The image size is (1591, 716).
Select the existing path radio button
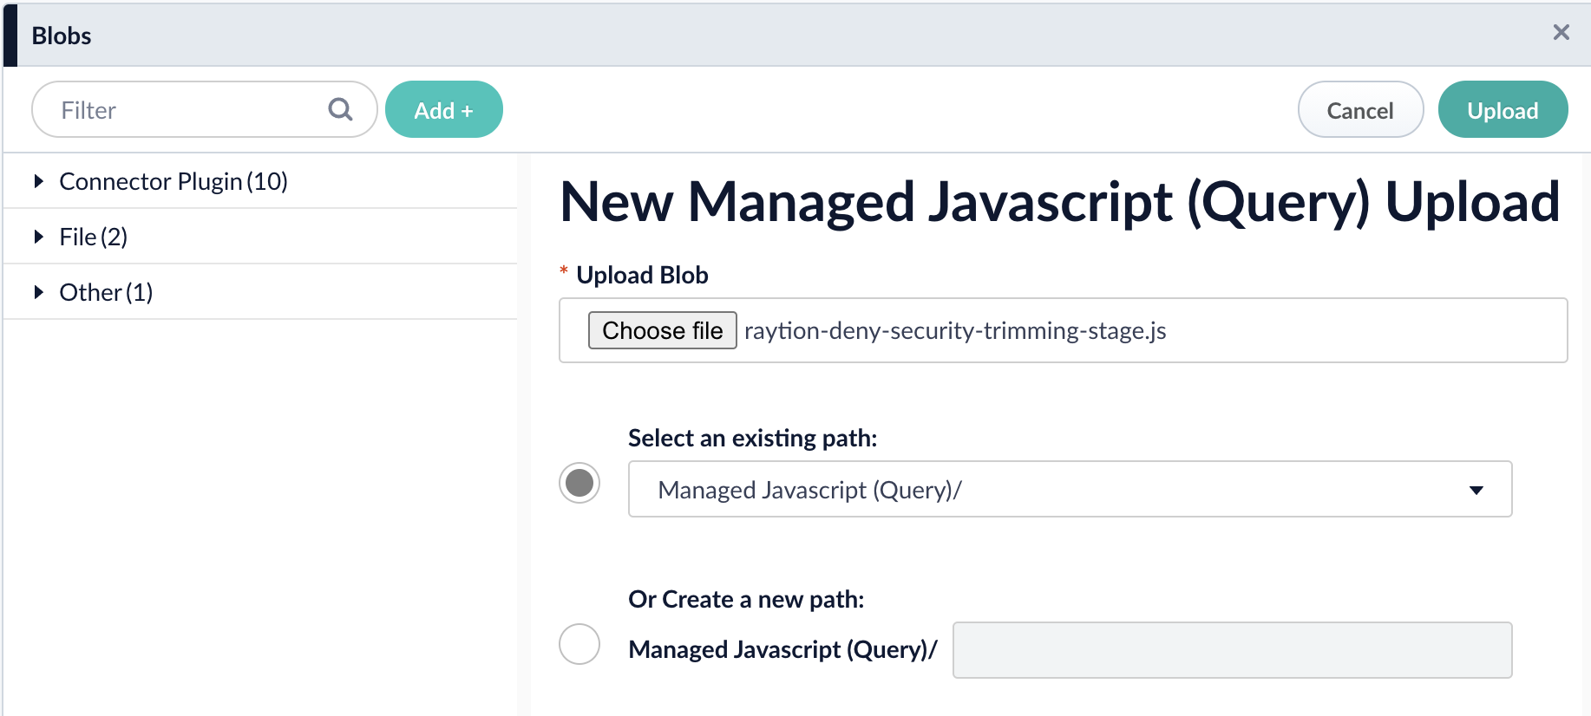pyautogui.click(x=579, y=483)
